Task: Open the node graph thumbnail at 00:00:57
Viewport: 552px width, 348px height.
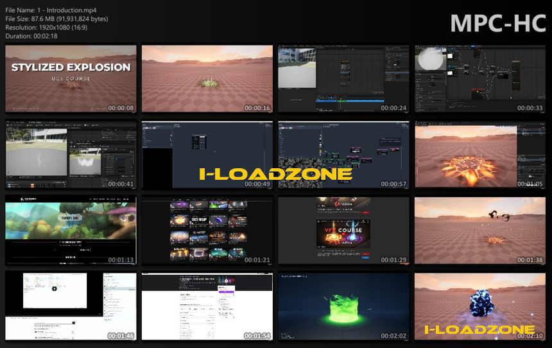Action: point(343,155)
